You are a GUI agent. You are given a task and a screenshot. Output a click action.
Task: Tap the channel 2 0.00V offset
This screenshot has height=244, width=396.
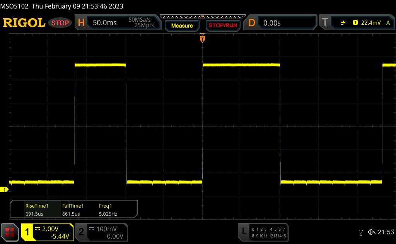(x=115, y=236)
